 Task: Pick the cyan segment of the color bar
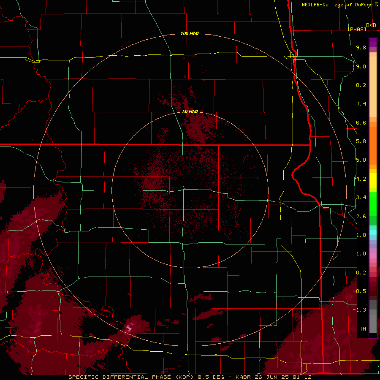pyautogui.click(x=373, y=232)
